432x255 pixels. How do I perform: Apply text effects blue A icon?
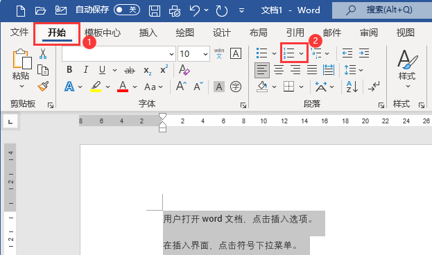point(69,87)
